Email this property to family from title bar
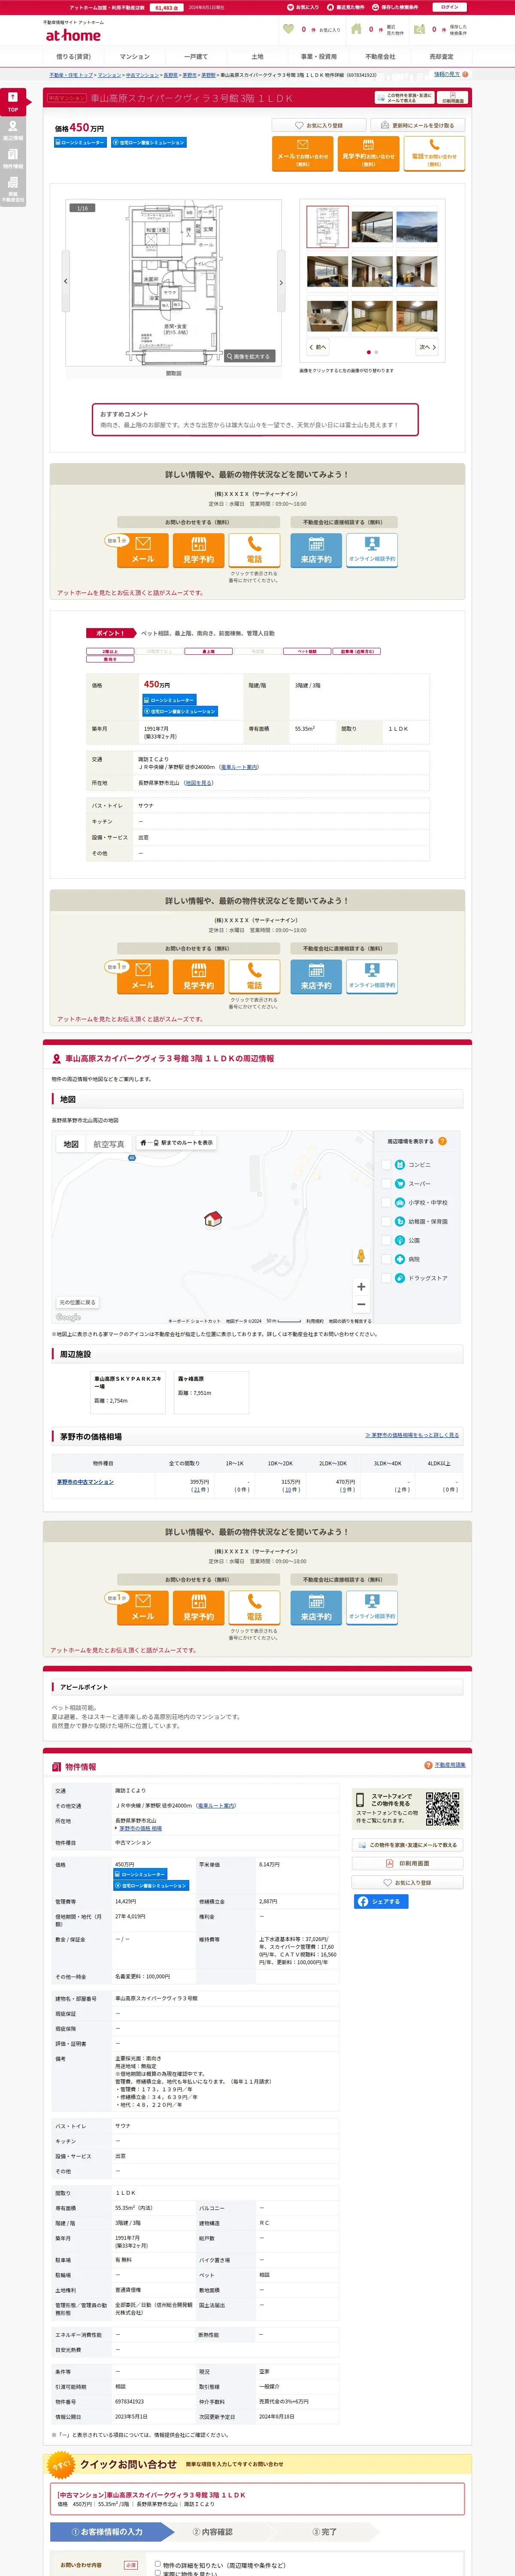 [x=405, y=98]
